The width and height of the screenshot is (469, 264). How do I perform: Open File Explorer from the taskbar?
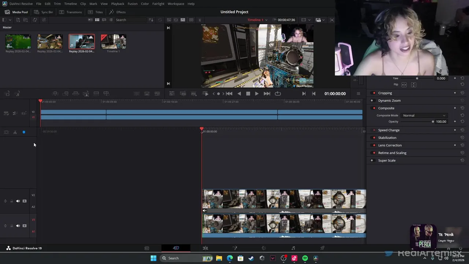pos(219,258)
